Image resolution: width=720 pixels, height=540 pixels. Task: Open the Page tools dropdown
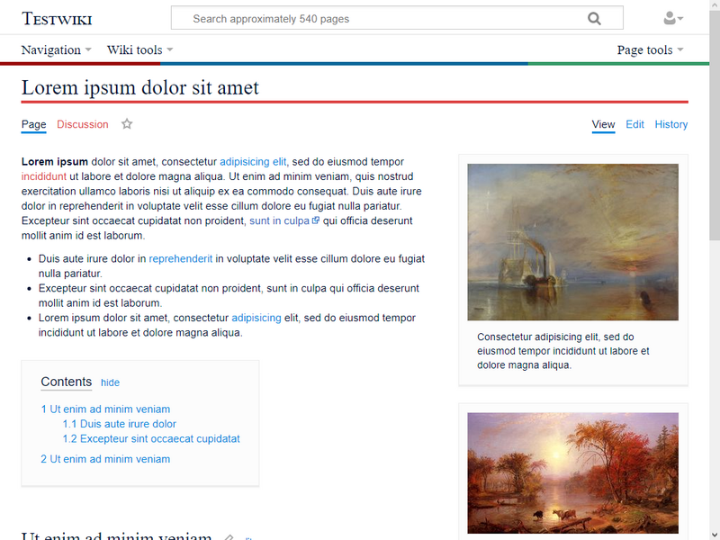(646, 50)
